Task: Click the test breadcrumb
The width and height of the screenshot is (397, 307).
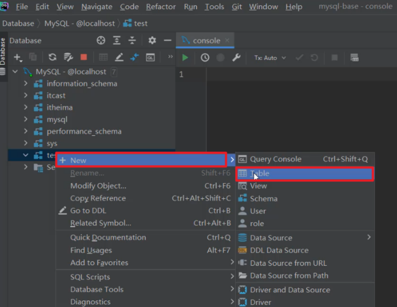Action: [135, 23]
